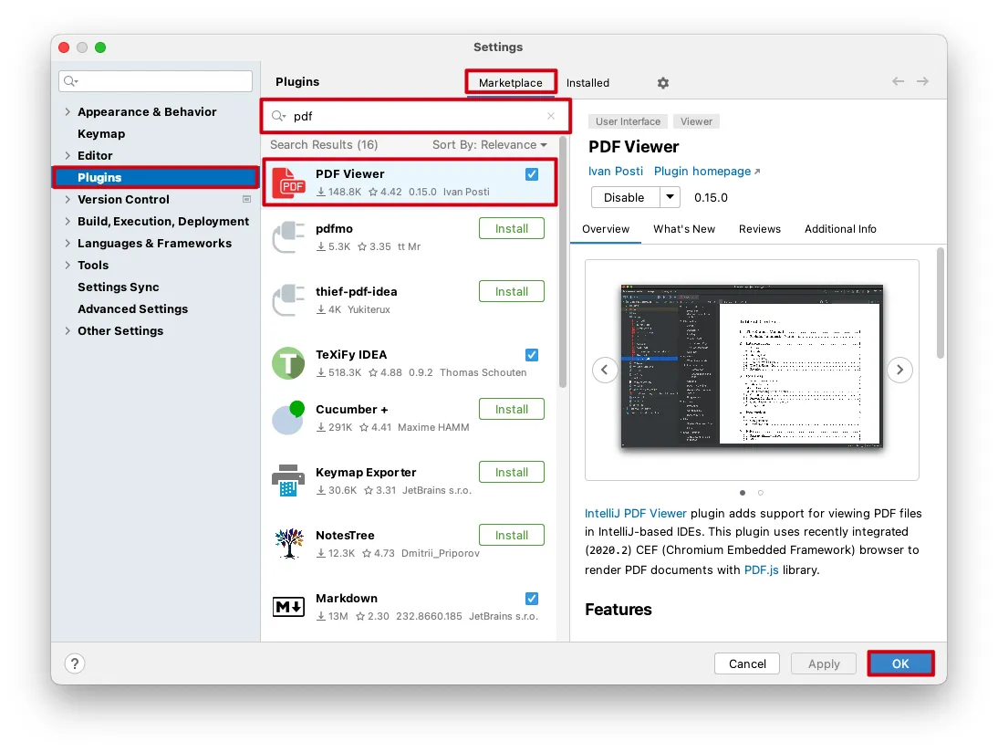Install the pdfmo plugin
The image size is (998, 752).
pyautogui.click(x=512, y=228)
